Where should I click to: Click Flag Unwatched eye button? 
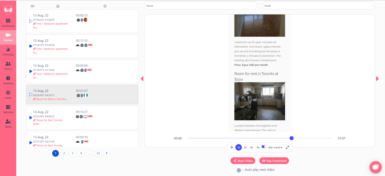274,161
